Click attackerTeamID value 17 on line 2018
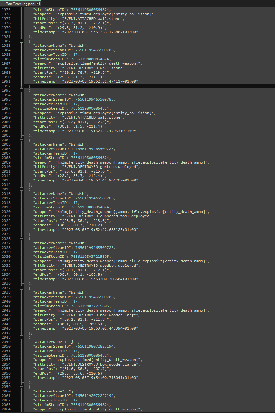275x413 pixels. 75,203
